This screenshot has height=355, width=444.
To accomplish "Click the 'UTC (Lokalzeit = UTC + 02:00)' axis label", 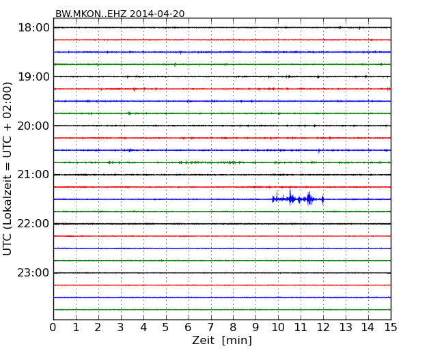I will pyautogui.click(x=8, y=169).
